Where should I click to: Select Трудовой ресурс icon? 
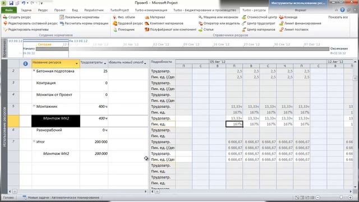tap(115, 24)
